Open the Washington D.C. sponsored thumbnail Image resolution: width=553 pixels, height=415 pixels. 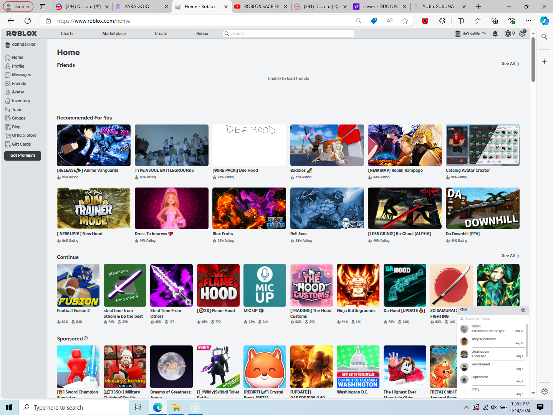coord(358,367)
